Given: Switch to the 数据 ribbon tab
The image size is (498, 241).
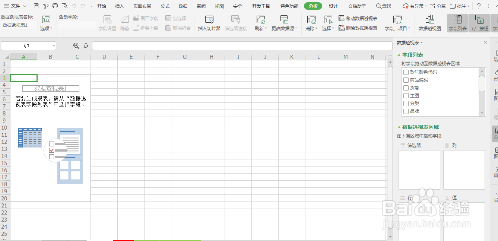Looking at the screenshot, I should [x=183, y=6].
